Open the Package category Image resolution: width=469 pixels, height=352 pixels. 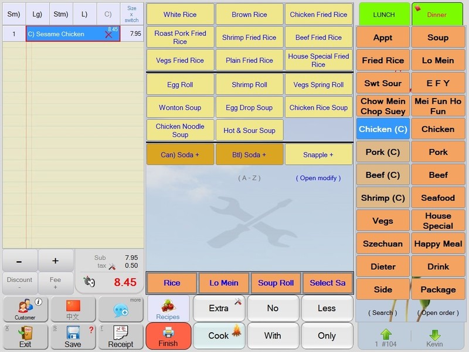point(438,289)
